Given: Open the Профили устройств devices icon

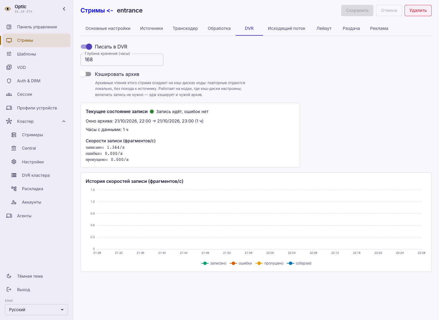Looking at the screenshot, I should 9,108.
